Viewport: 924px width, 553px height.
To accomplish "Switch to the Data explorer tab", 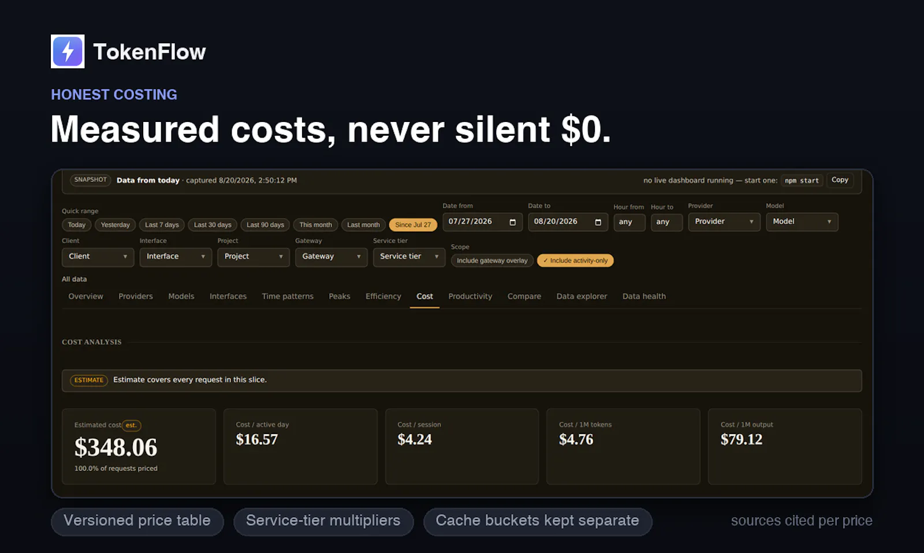I will pyautogui.click(x=582, y=296).
